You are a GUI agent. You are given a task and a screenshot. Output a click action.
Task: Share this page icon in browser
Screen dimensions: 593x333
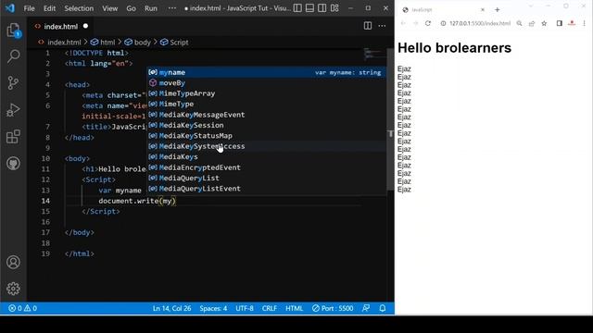(532, 23)
